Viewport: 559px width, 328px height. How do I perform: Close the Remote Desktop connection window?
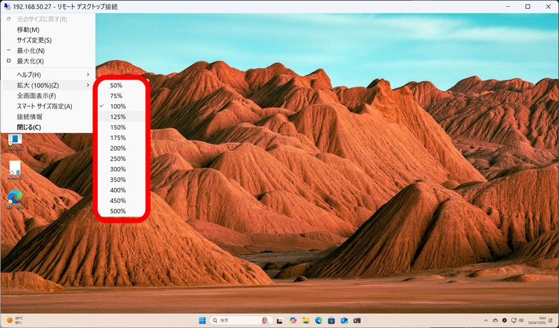(548, 6)
